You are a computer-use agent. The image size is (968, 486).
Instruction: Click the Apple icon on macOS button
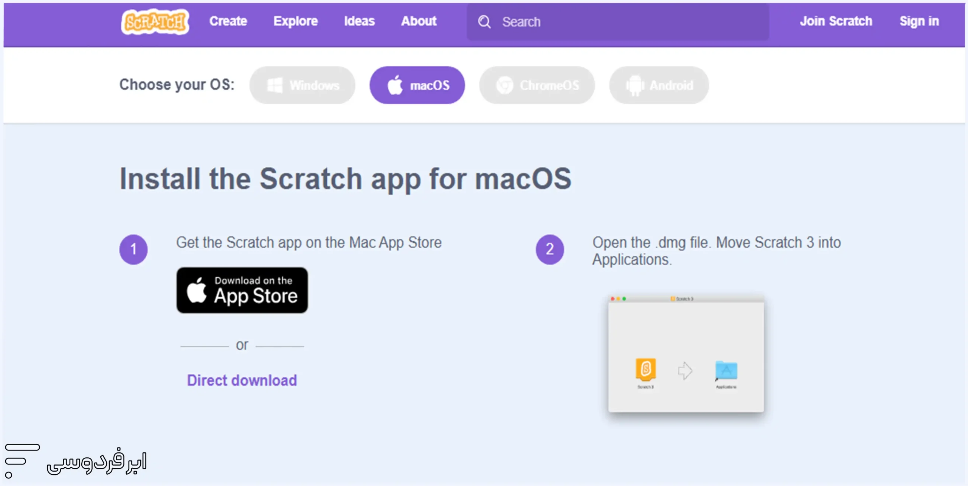point(395,85)
